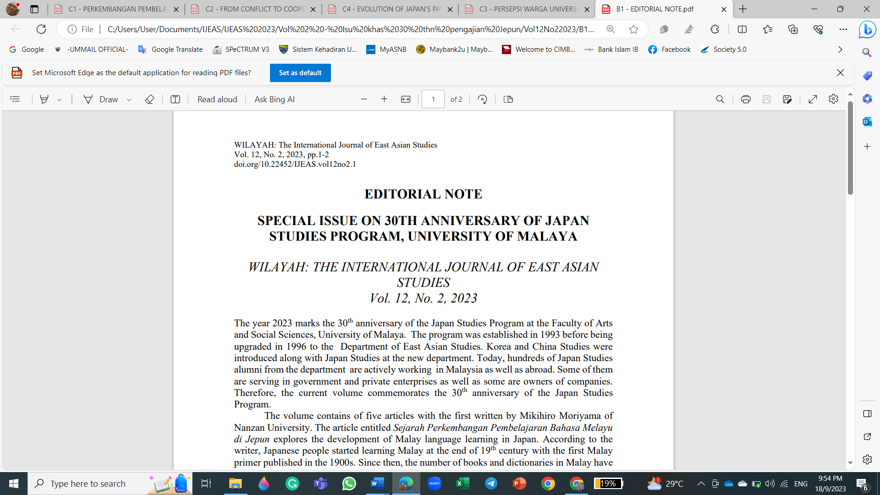
Task: Open the SPeCTRUM V3 bookmark
Action: 241,49
